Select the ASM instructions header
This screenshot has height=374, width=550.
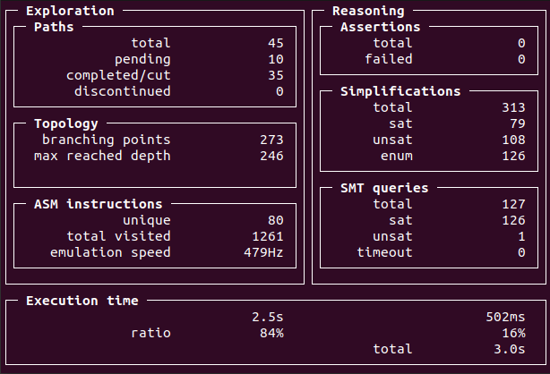(99, 204)
